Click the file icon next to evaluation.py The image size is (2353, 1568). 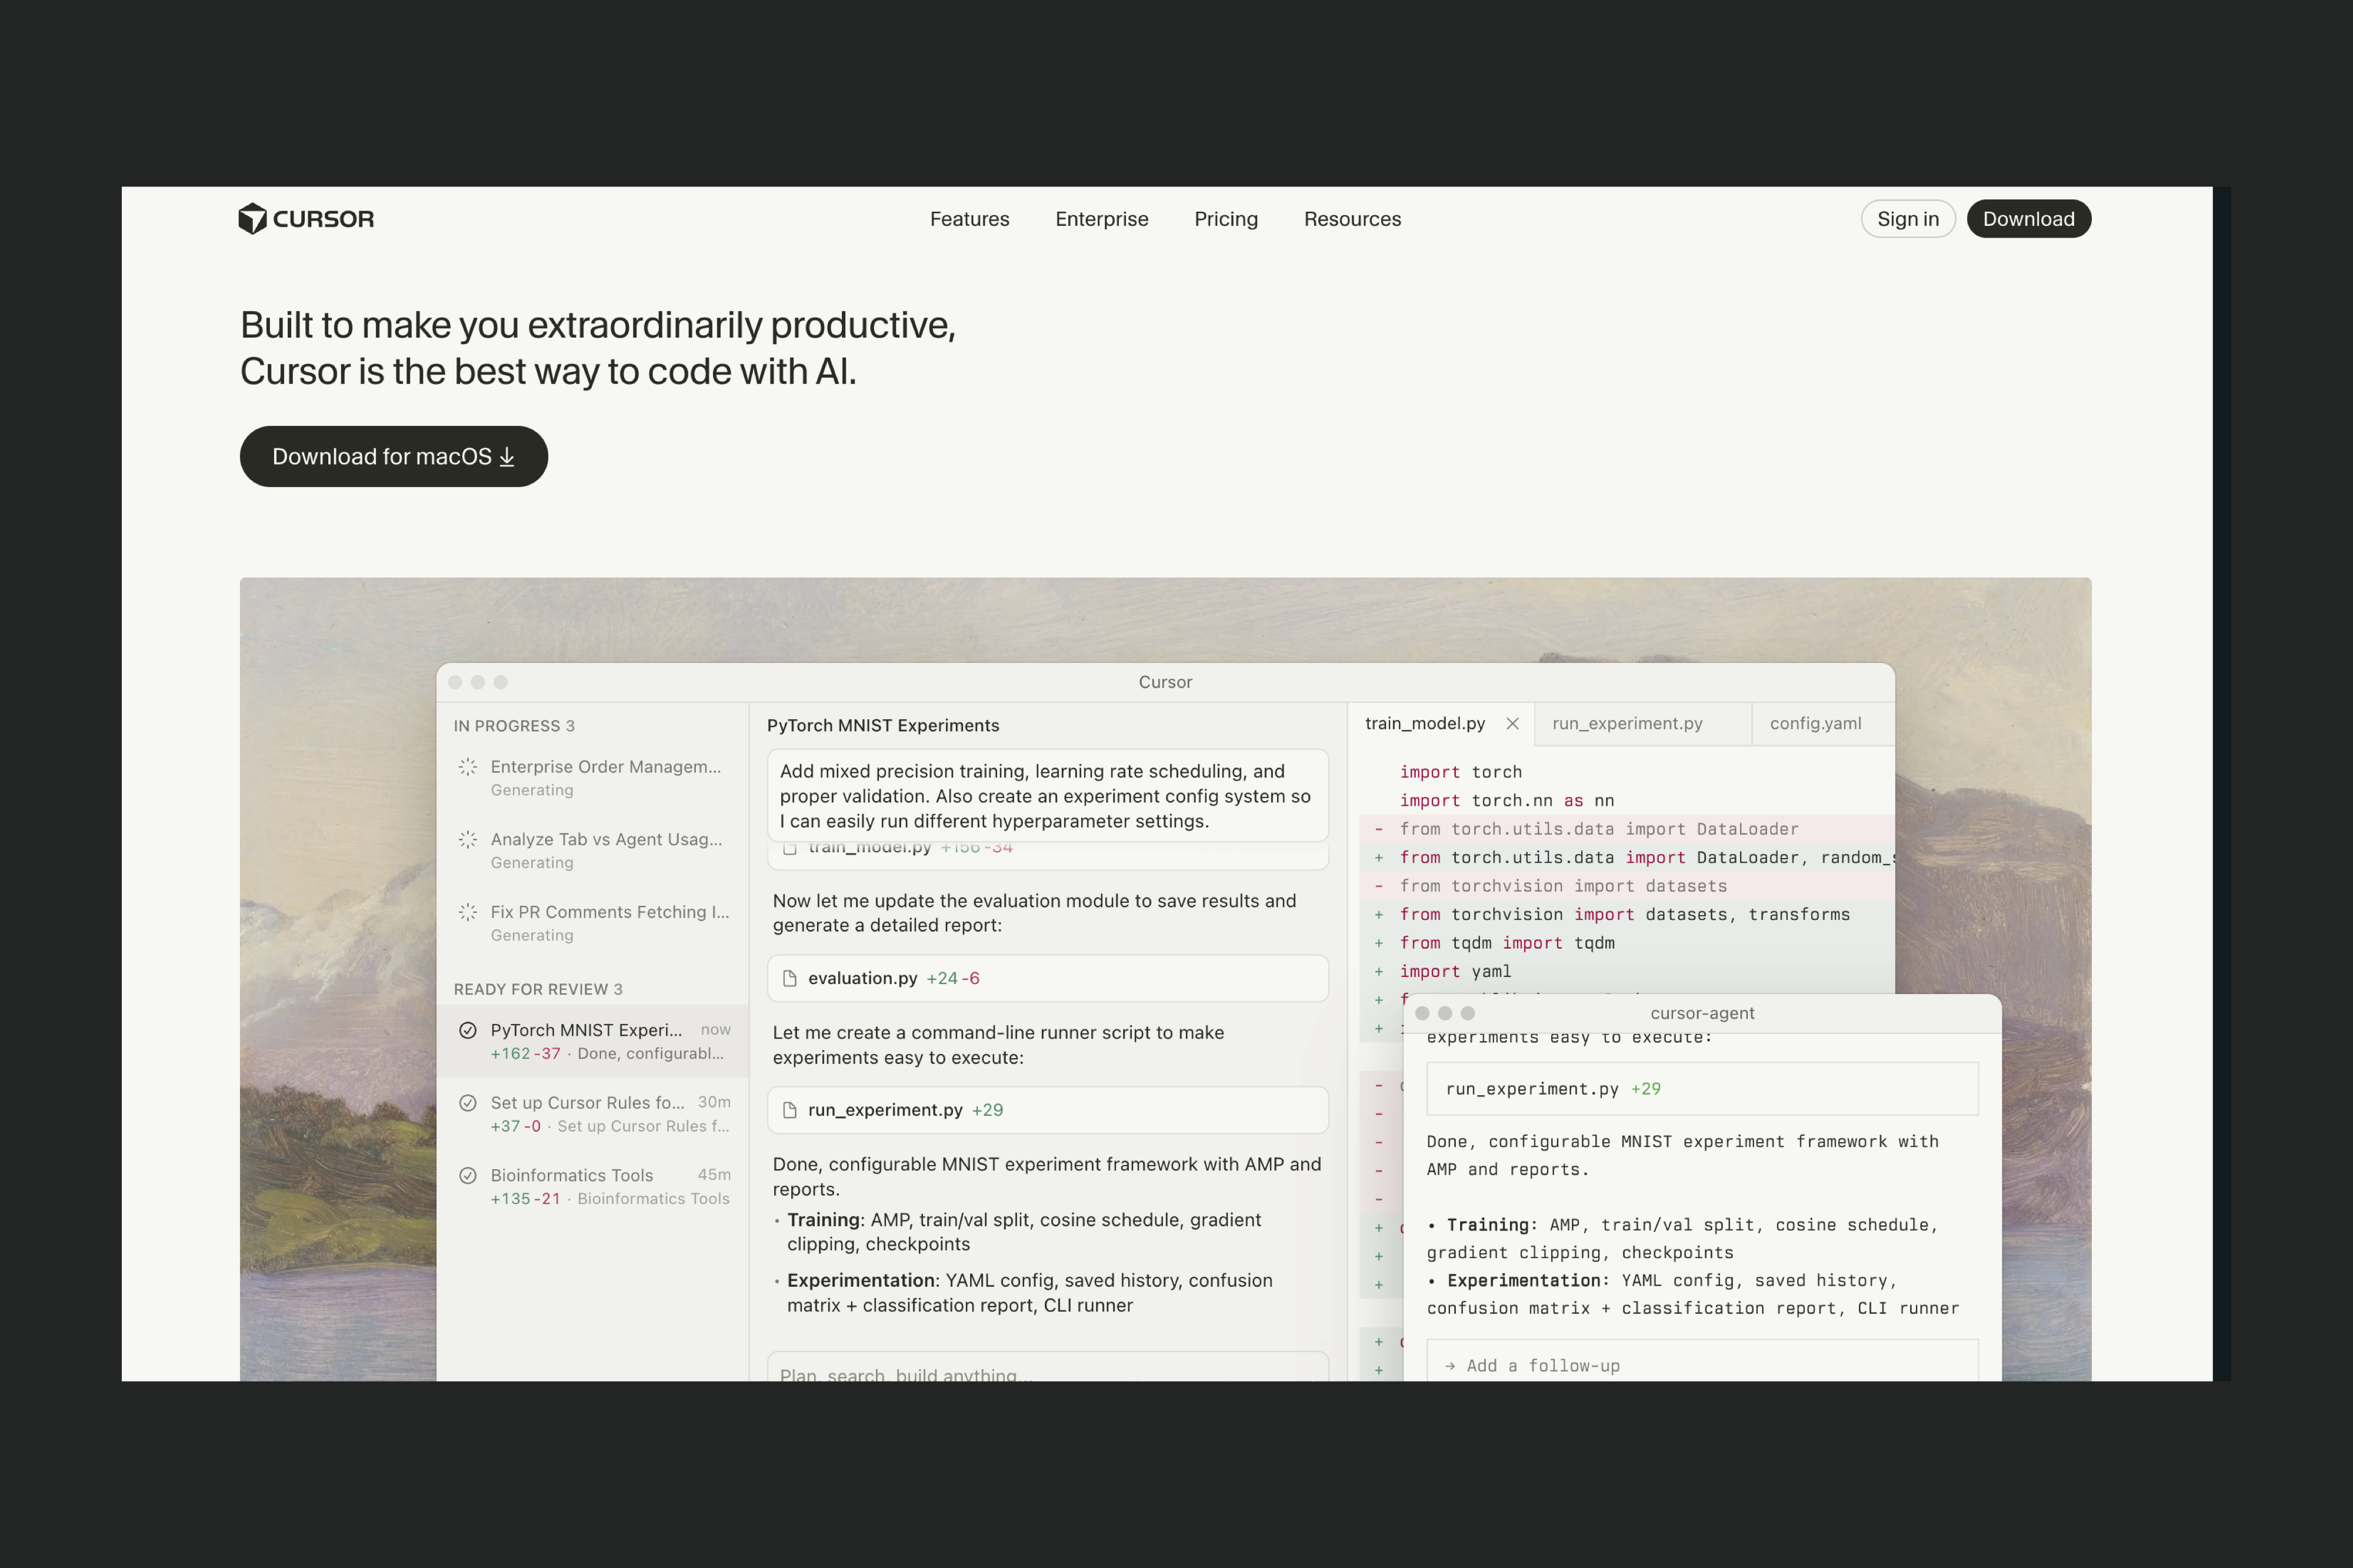[x=789, y=978]
